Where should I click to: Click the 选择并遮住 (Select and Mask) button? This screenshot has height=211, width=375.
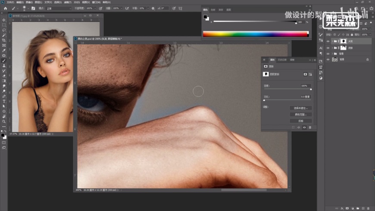click(x=300, y=108)
